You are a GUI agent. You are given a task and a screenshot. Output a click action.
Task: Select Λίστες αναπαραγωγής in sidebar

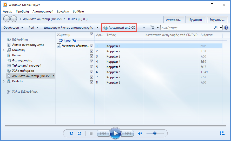(28, 45)
